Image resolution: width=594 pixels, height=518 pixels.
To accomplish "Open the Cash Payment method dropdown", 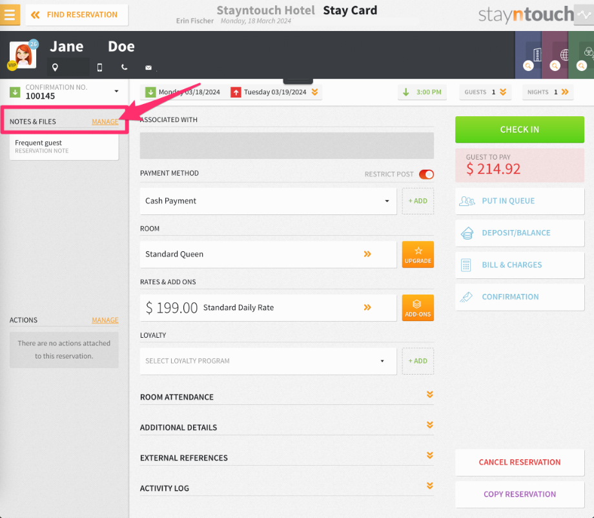I will click(268, 201).
